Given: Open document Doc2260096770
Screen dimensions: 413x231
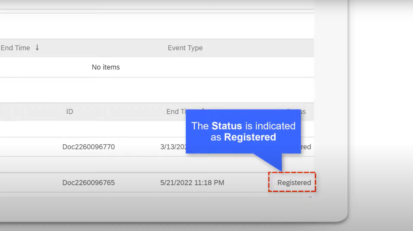Looking at the screenshot, I should [89, 147].
